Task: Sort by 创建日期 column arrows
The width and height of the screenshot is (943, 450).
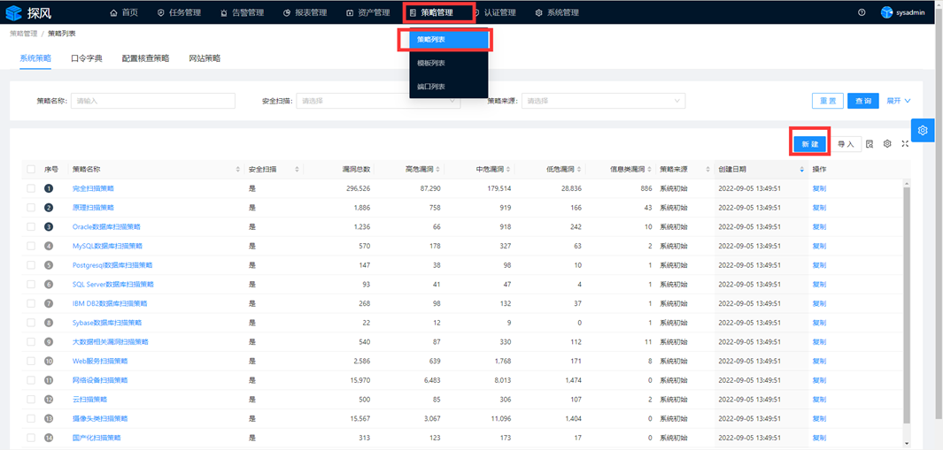Action: tap(801, 170)
